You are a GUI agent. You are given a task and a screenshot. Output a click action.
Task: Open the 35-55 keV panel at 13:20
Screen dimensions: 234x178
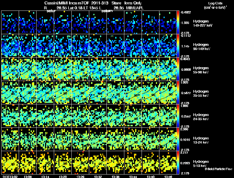coord(63,92)
